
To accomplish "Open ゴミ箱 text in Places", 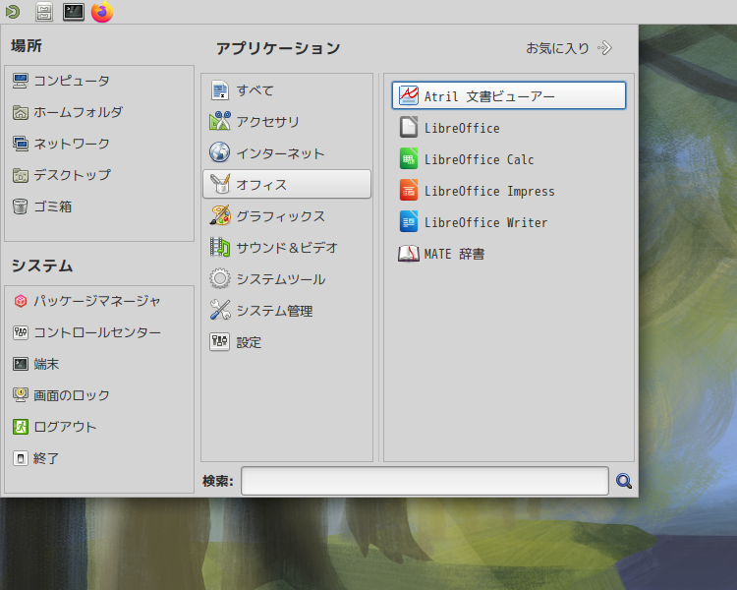I will point(53,206).
